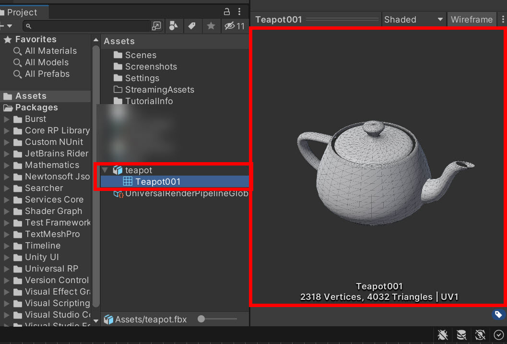Open the asset labels tag button

coord(498,315)
